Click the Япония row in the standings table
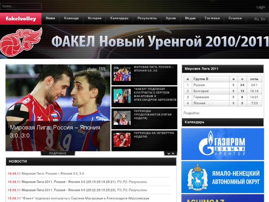 coord(223,103)
